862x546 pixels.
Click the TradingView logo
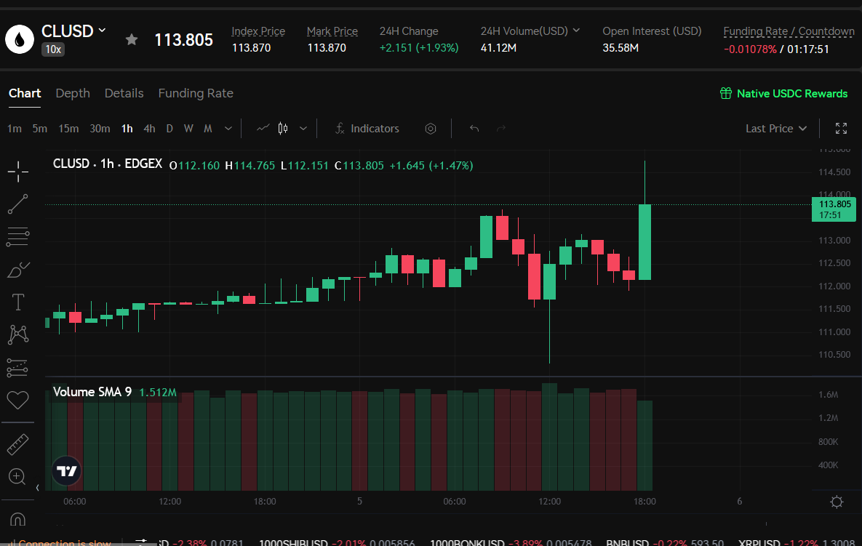click(x=67, y=470)
